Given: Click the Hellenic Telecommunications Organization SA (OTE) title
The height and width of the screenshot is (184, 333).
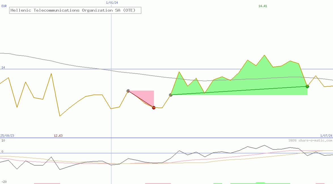Looking at the screenshot, I should click(75, 10).
